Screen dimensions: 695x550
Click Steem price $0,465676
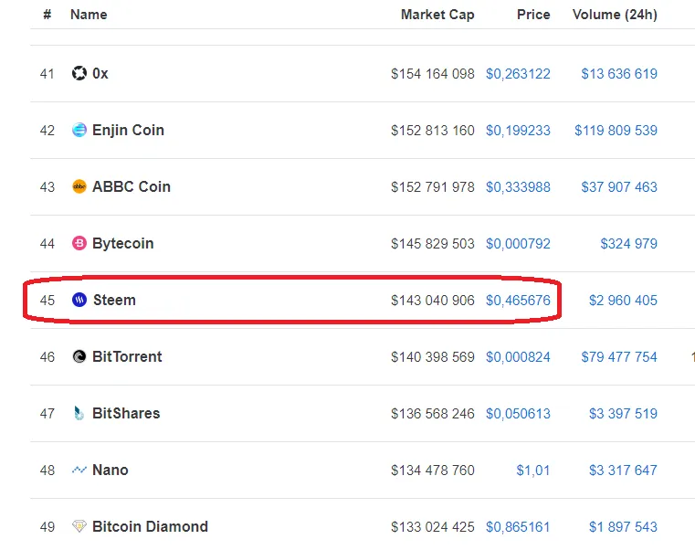[x=518, y=301]
